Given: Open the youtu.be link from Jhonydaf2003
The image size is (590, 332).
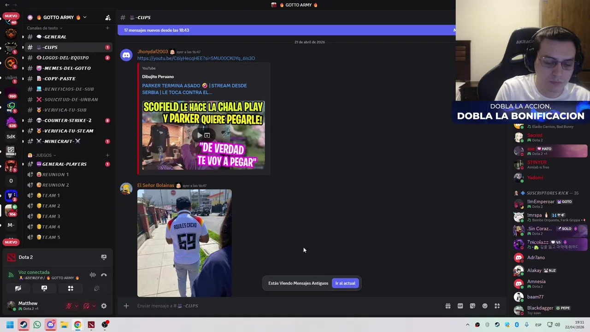Looking at the screenshot, I should coord(196,59).
